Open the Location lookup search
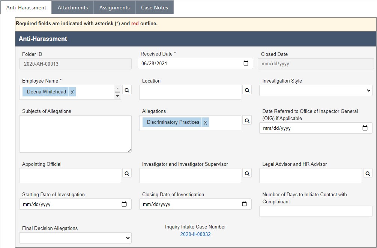377x248 pixels. (x=247, y=90)
